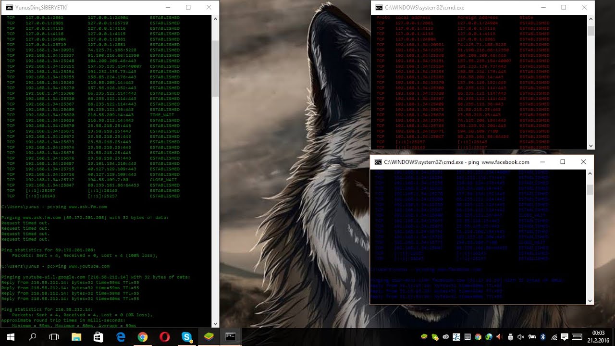This screenshot has width=615, height=346.
Task: Click 192.168.1.34:25847 in the green window
Action: [x=49, y=185]
